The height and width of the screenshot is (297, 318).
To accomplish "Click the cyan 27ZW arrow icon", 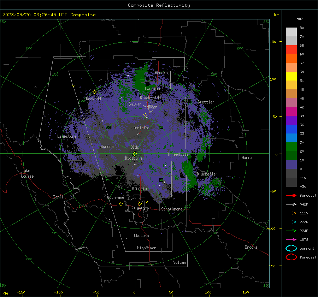I will pyautogui.click(x=291, y=222).
